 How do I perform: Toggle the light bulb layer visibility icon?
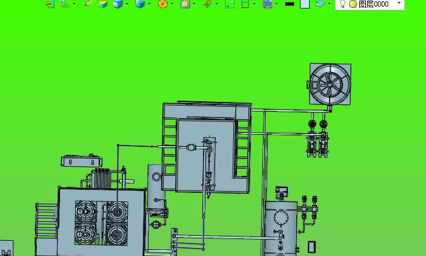[x=342, y=4]
